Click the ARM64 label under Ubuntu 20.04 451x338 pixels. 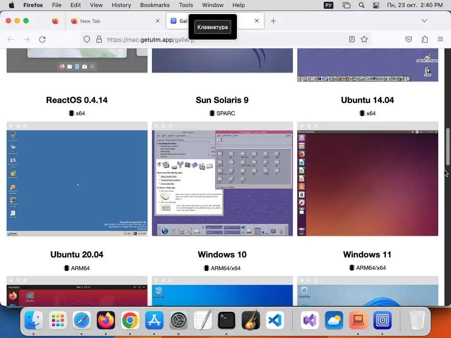tap(80, 268)
